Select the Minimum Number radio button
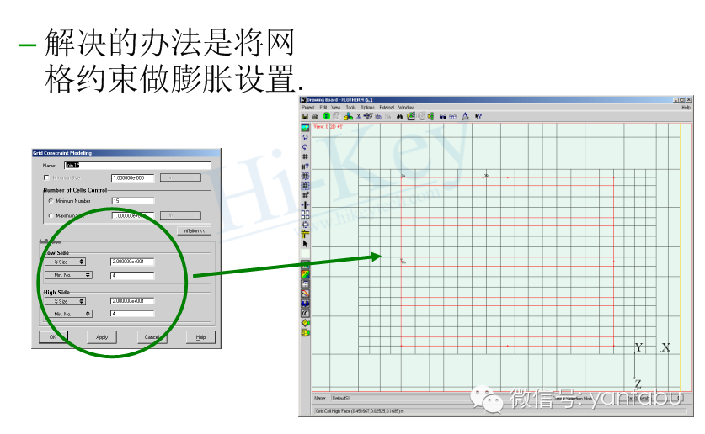705x434 pixels. [x=51, y=201]
